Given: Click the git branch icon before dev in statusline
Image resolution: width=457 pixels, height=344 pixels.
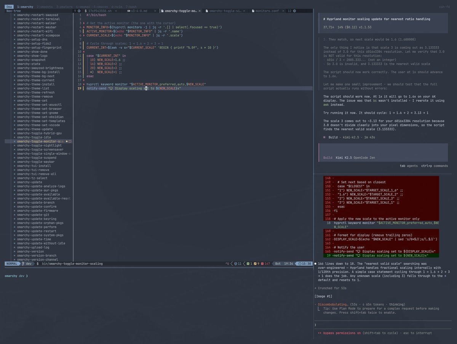Looking at the screenshot, I should pos(23,264).
